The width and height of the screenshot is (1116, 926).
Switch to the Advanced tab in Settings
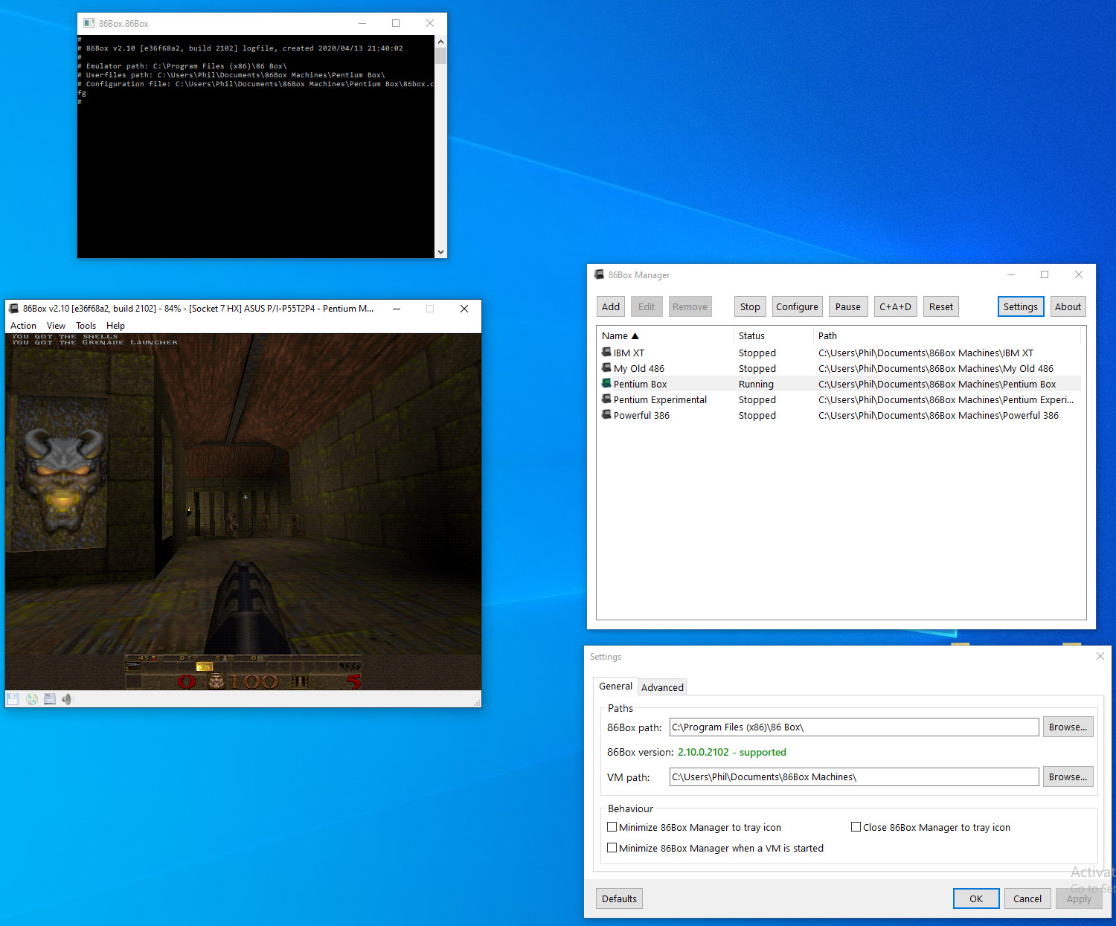[661, 687]
